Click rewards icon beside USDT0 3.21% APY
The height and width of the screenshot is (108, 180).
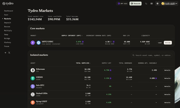[110, 78]
